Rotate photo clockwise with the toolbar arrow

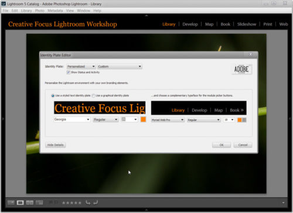96,202
